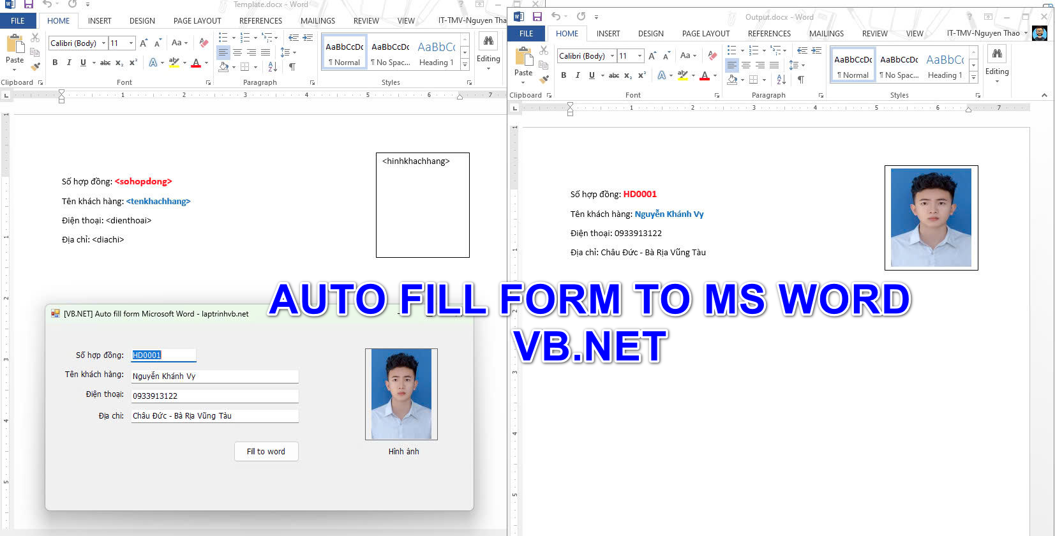Open font size dropdown in Template window

click(x=131, y=43)
